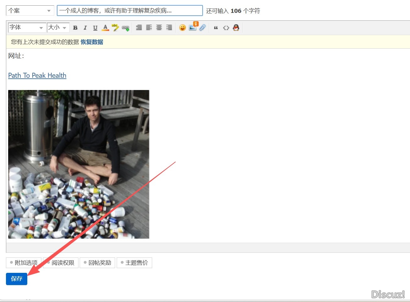Pick the font color tool
The width and height of the screenshot is (410, 302).
(x=105, y=28)
